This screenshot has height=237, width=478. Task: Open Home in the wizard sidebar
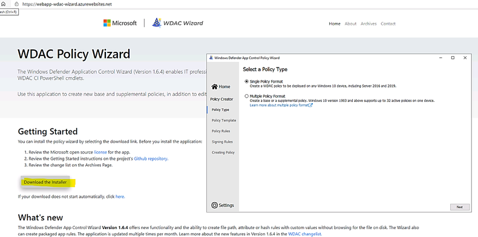(221, 87)
